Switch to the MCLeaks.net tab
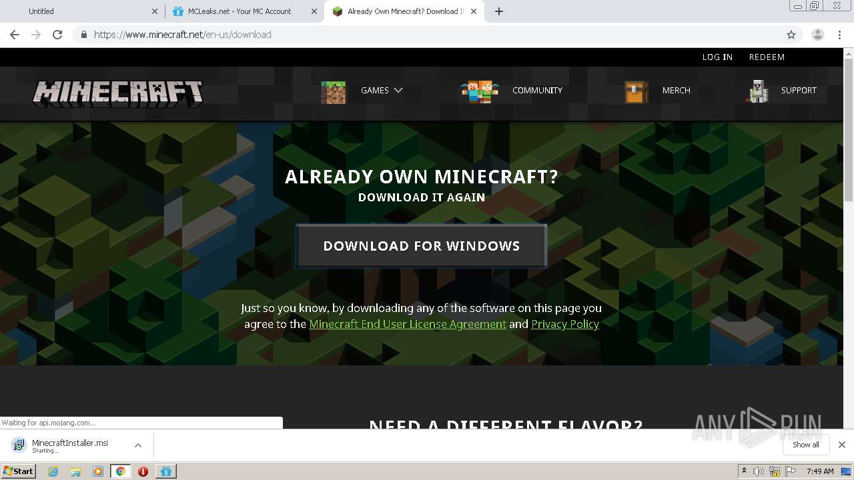 (x=244, y=11)
